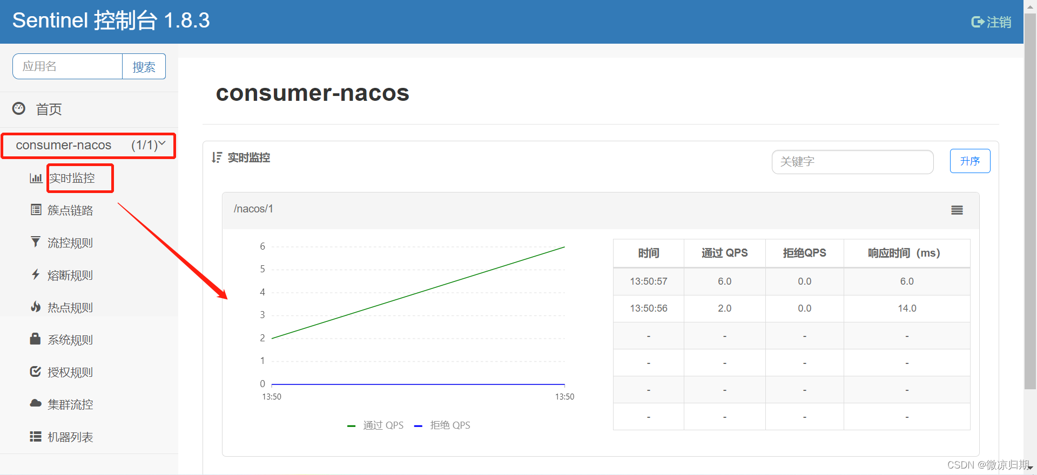Focus the 关键字 keyword field
The height and width of the screenshot is (475, 1037).
click(852, 162)
